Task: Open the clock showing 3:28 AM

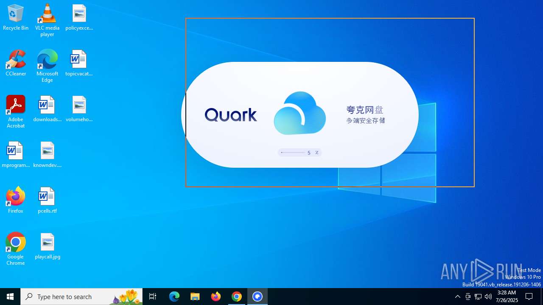Action: pos(507,297)
